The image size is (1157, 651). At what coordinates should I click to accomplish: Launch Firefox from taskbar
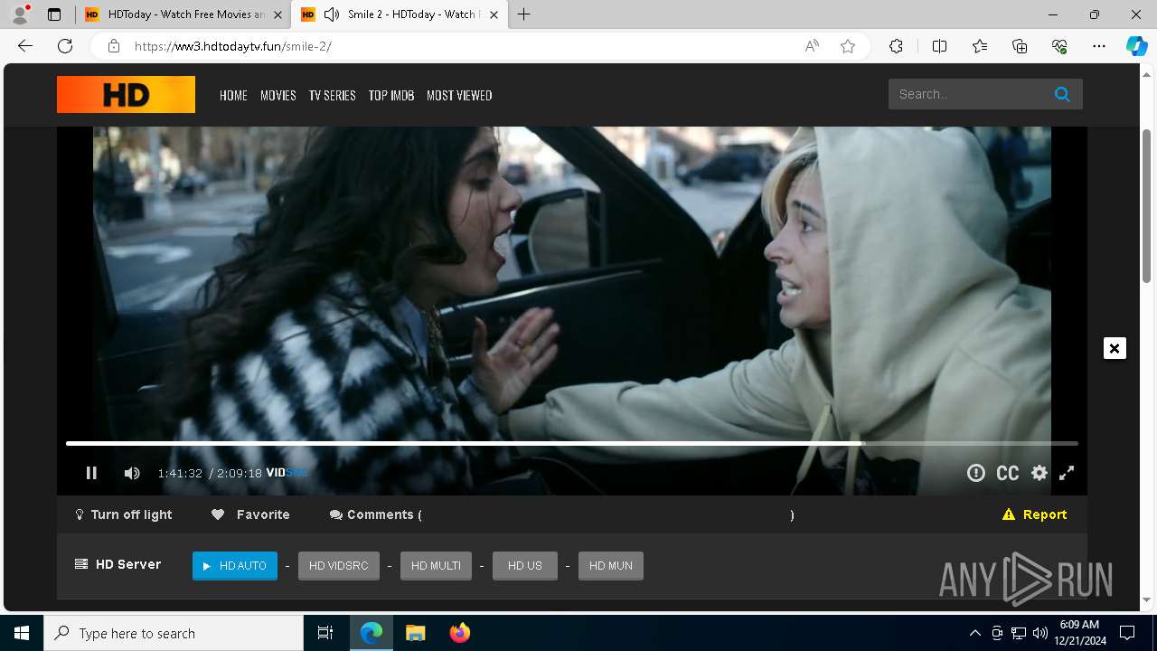(459, 633)
